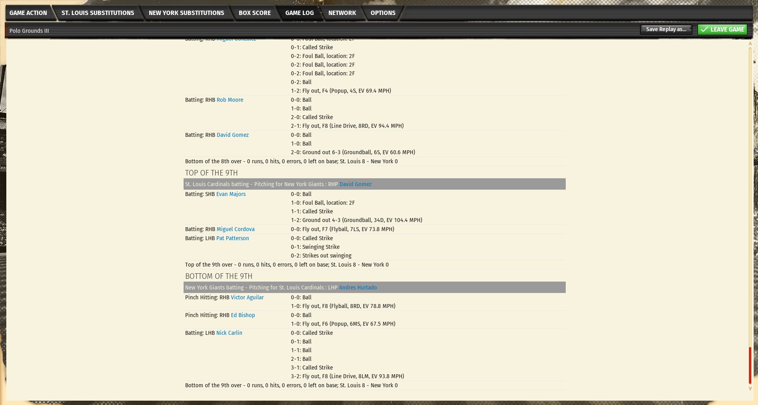Screen dimensions: 758x405
Task: Click Miguel Cordova's name link
Action: (235, 230)
